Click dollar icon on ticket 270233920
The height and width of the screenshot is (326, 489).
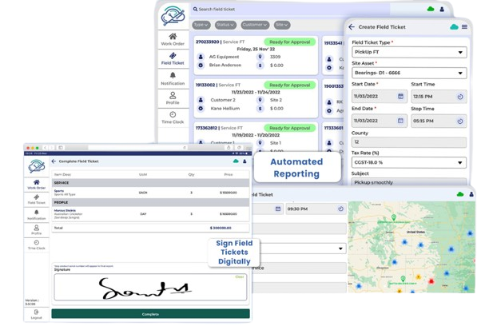point(260,66)
